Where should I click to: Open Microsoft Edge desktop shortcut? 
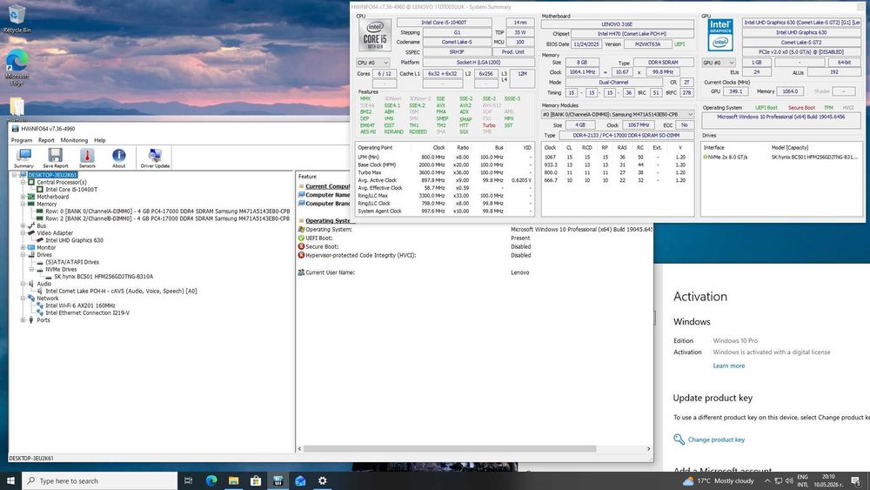point(17,67)
